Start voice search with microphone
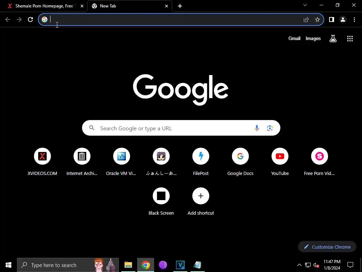The width and height of the screenshot is (362, 272). point(257,128)
